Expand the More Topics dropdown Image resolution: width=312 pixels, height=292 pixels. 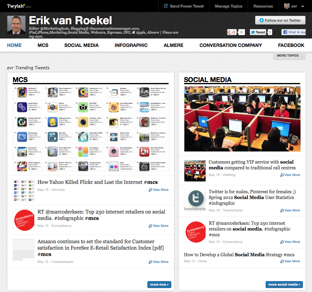[x=289, y=56]
